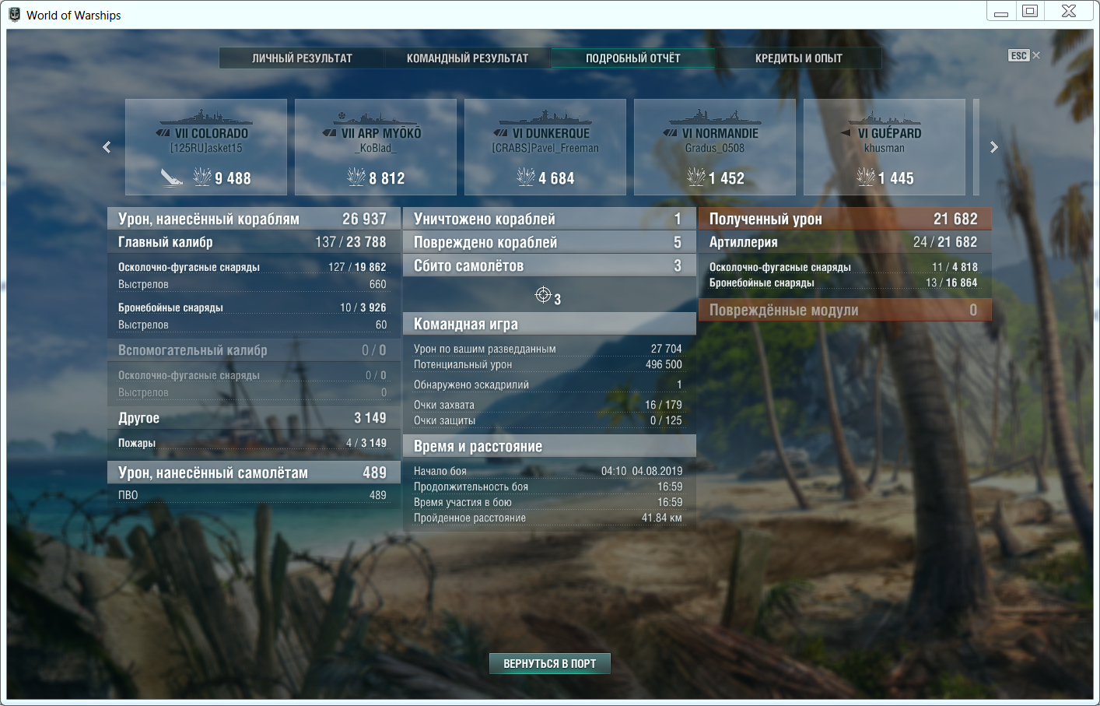The image size is (1100, 706).
Task: Click the torpedo hit icon on Colorado card
Action: pyautogui.click(x=172, y=177)
